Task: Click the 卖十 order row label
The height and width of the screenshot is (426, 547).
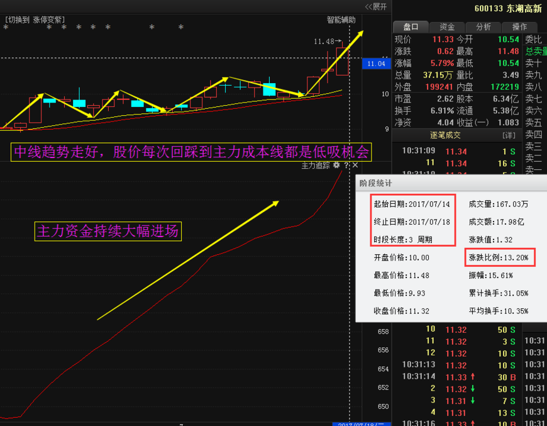Action: pyautogui.click(x=533, y=63)
